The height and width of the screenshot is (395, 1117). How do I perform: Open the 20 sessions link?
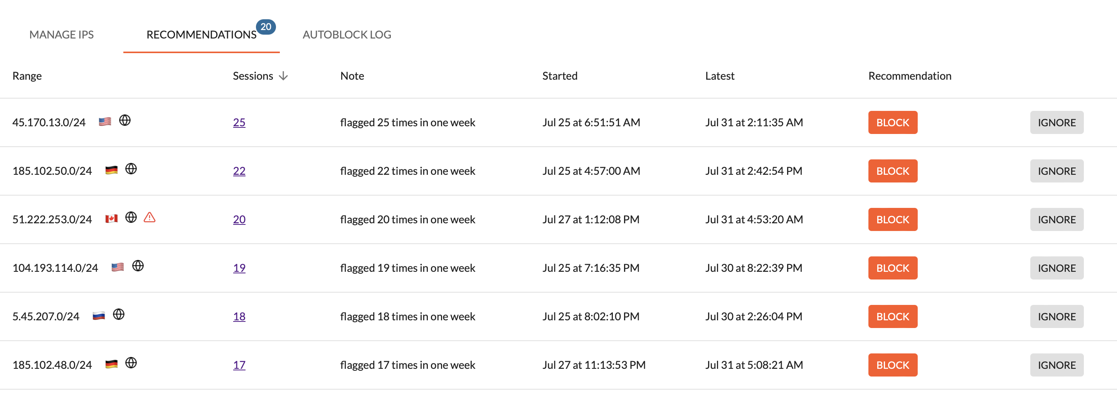pos(239,219)
